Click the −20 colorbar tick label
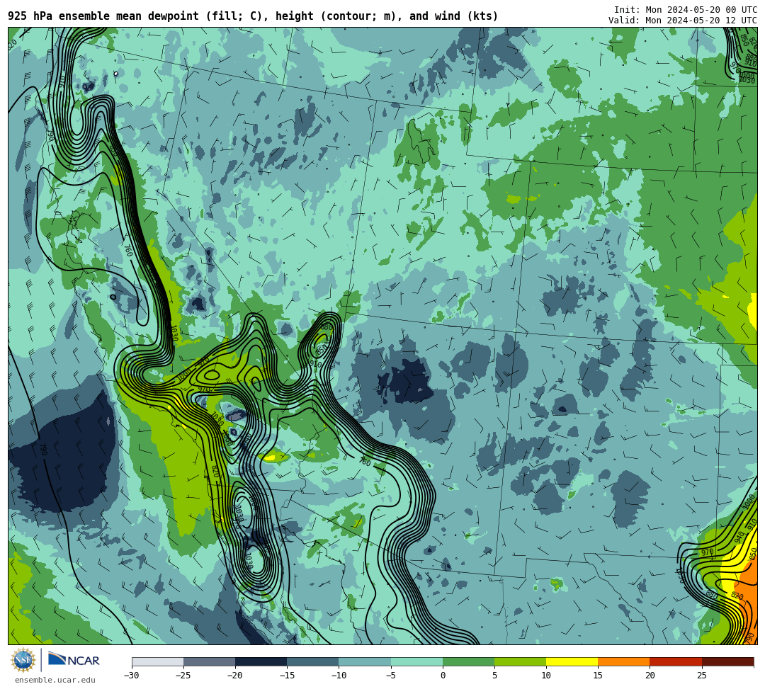 (235, 676)
